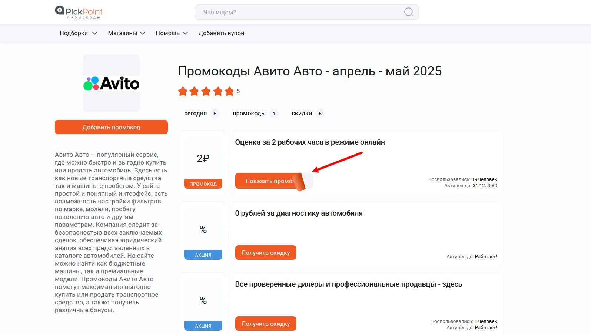The image size is (591, 334).
Task: Click the "Активен до: 31.12.2030" text
Action: click(x=471, y=186)
